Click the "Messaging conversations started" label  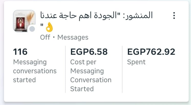click(x=35, y=71)
